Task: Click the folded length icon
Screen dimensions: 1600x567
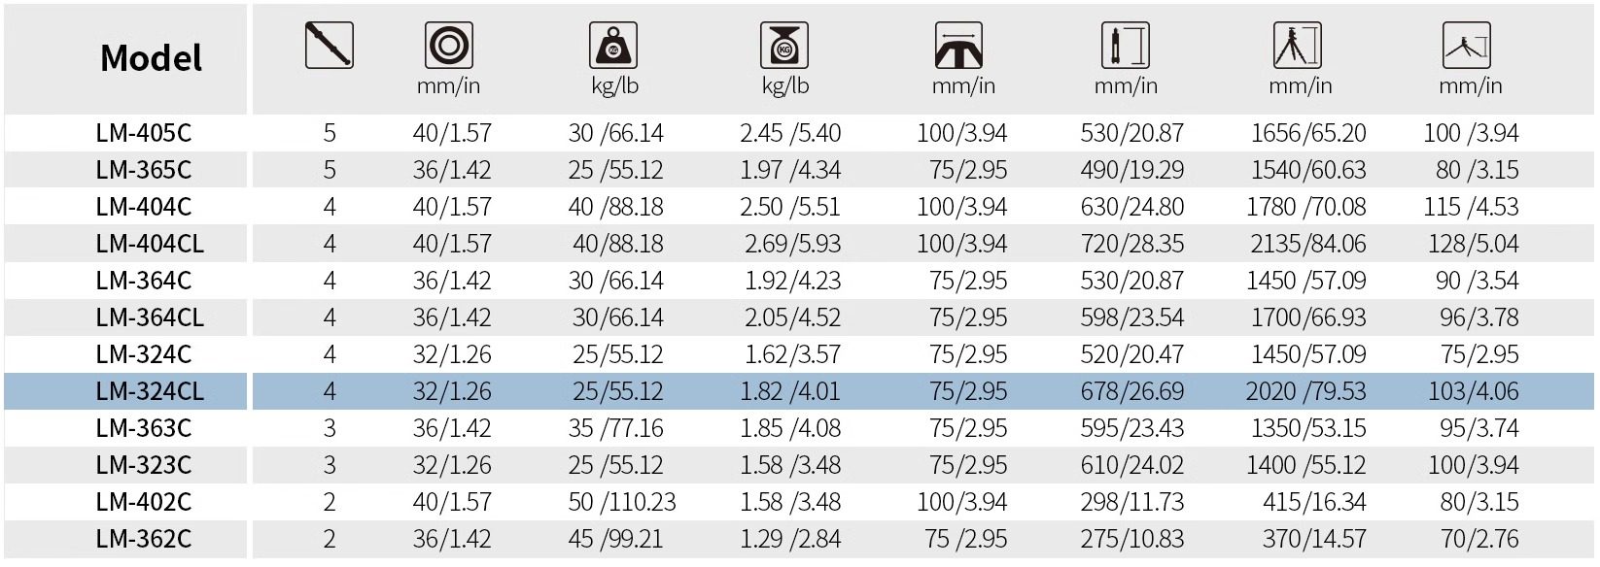Action: (x=1125, y=46)
